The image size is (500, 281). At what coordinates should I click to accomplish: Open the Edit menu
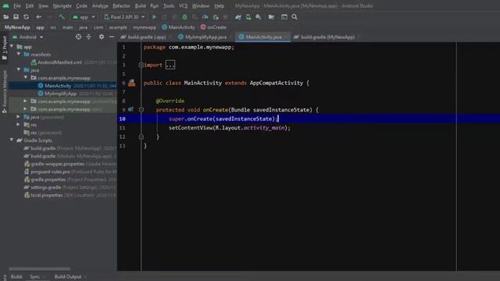click(x=30, y=5)
